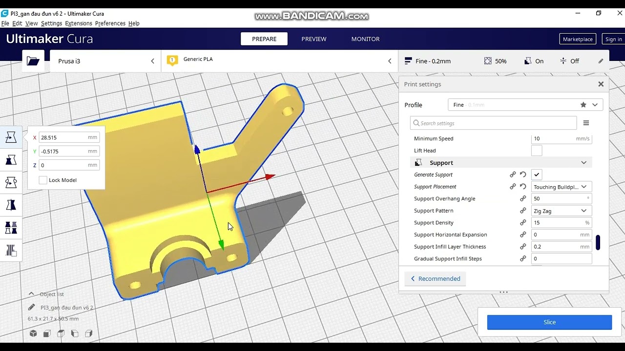Collapse the Generic PLA material selector

tap(390, 61)
